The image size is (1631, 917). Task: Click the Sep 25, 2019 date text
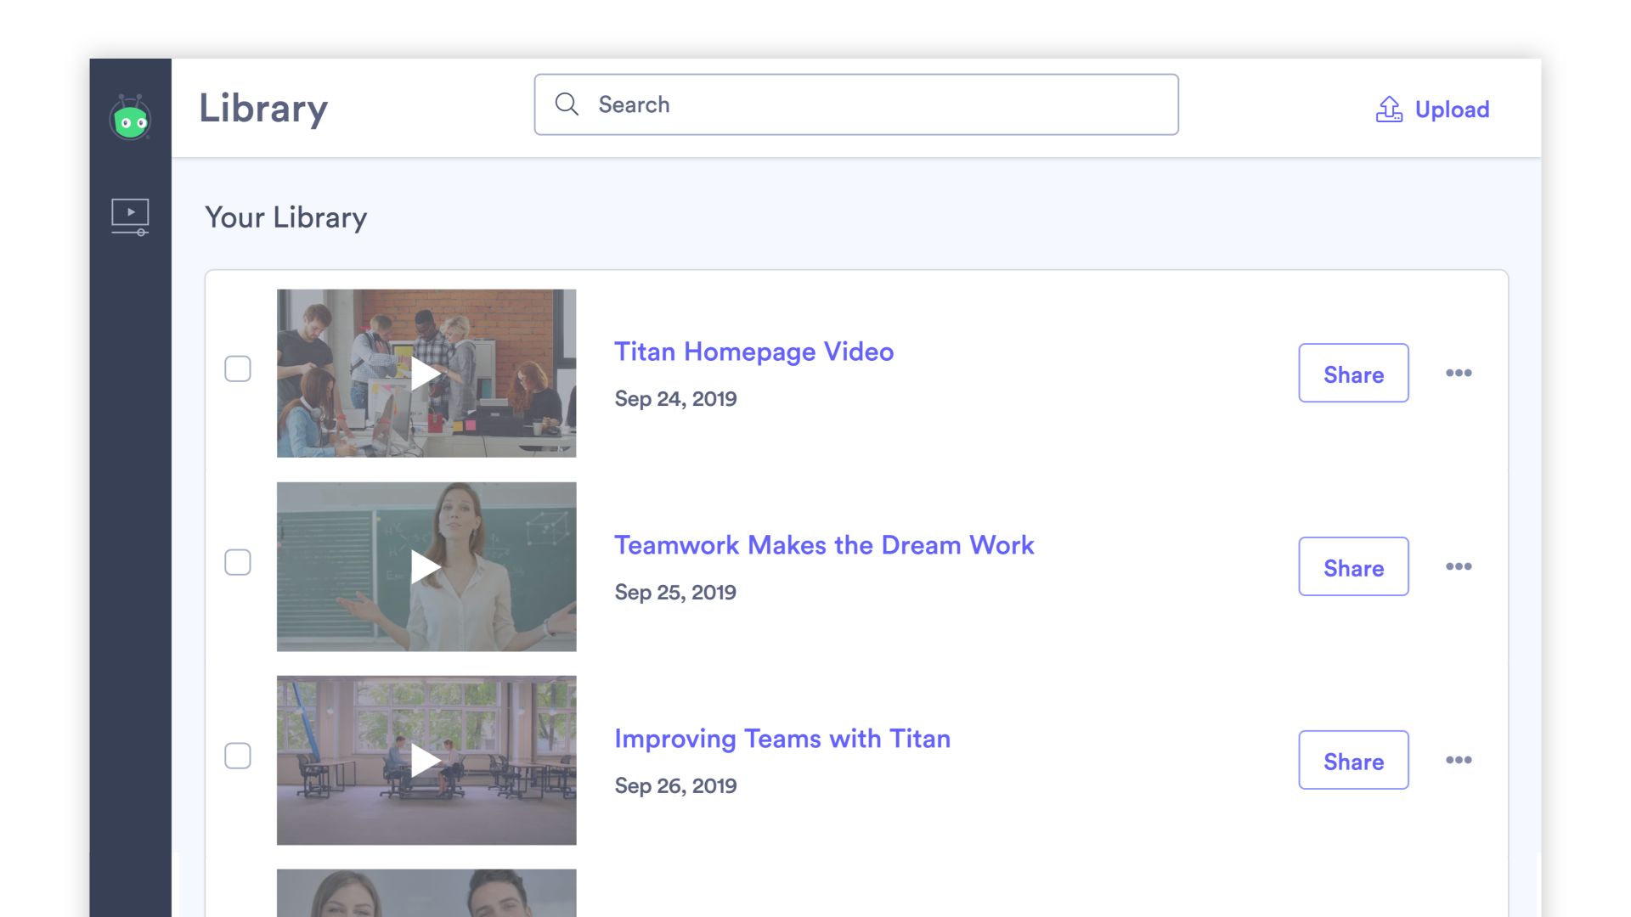[x=675, y=593]
